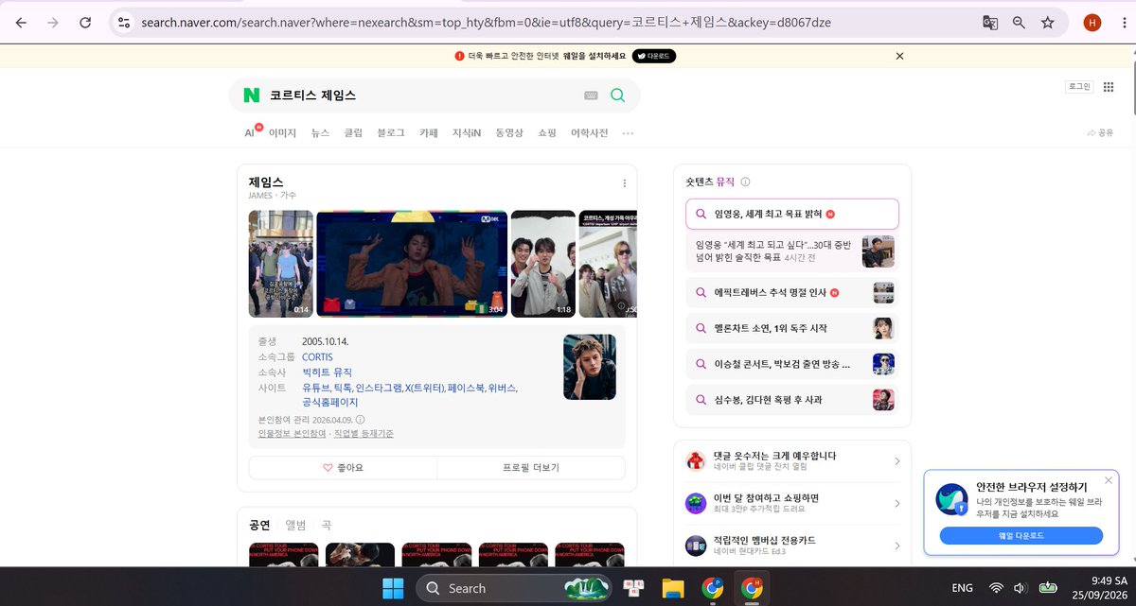The height and width of the screenshot is (606, 1136).
Task: Click the 직업별 등재기준 link
Action: [x=363, y=434]
